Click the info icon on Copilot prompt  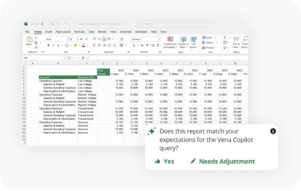[x=273, y=131]
